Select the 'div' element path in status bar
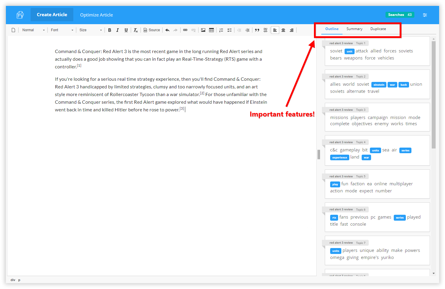This screenshot has width=445, height=289. click(x=13, y=280)
